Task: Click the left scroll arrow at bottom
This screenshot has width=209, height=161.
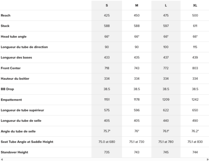Action: (x=2, y=159)
